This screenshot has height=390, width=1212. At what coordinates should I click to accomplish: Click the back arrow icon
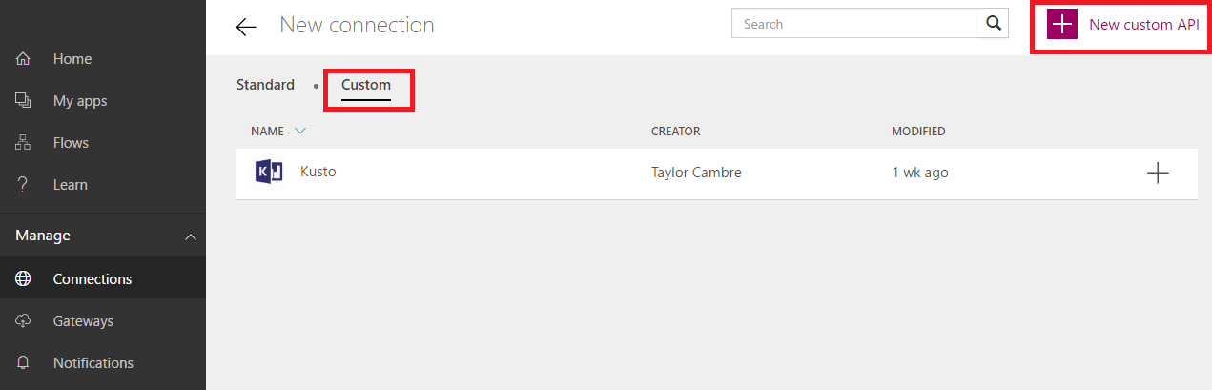click(x=246, y=27)
